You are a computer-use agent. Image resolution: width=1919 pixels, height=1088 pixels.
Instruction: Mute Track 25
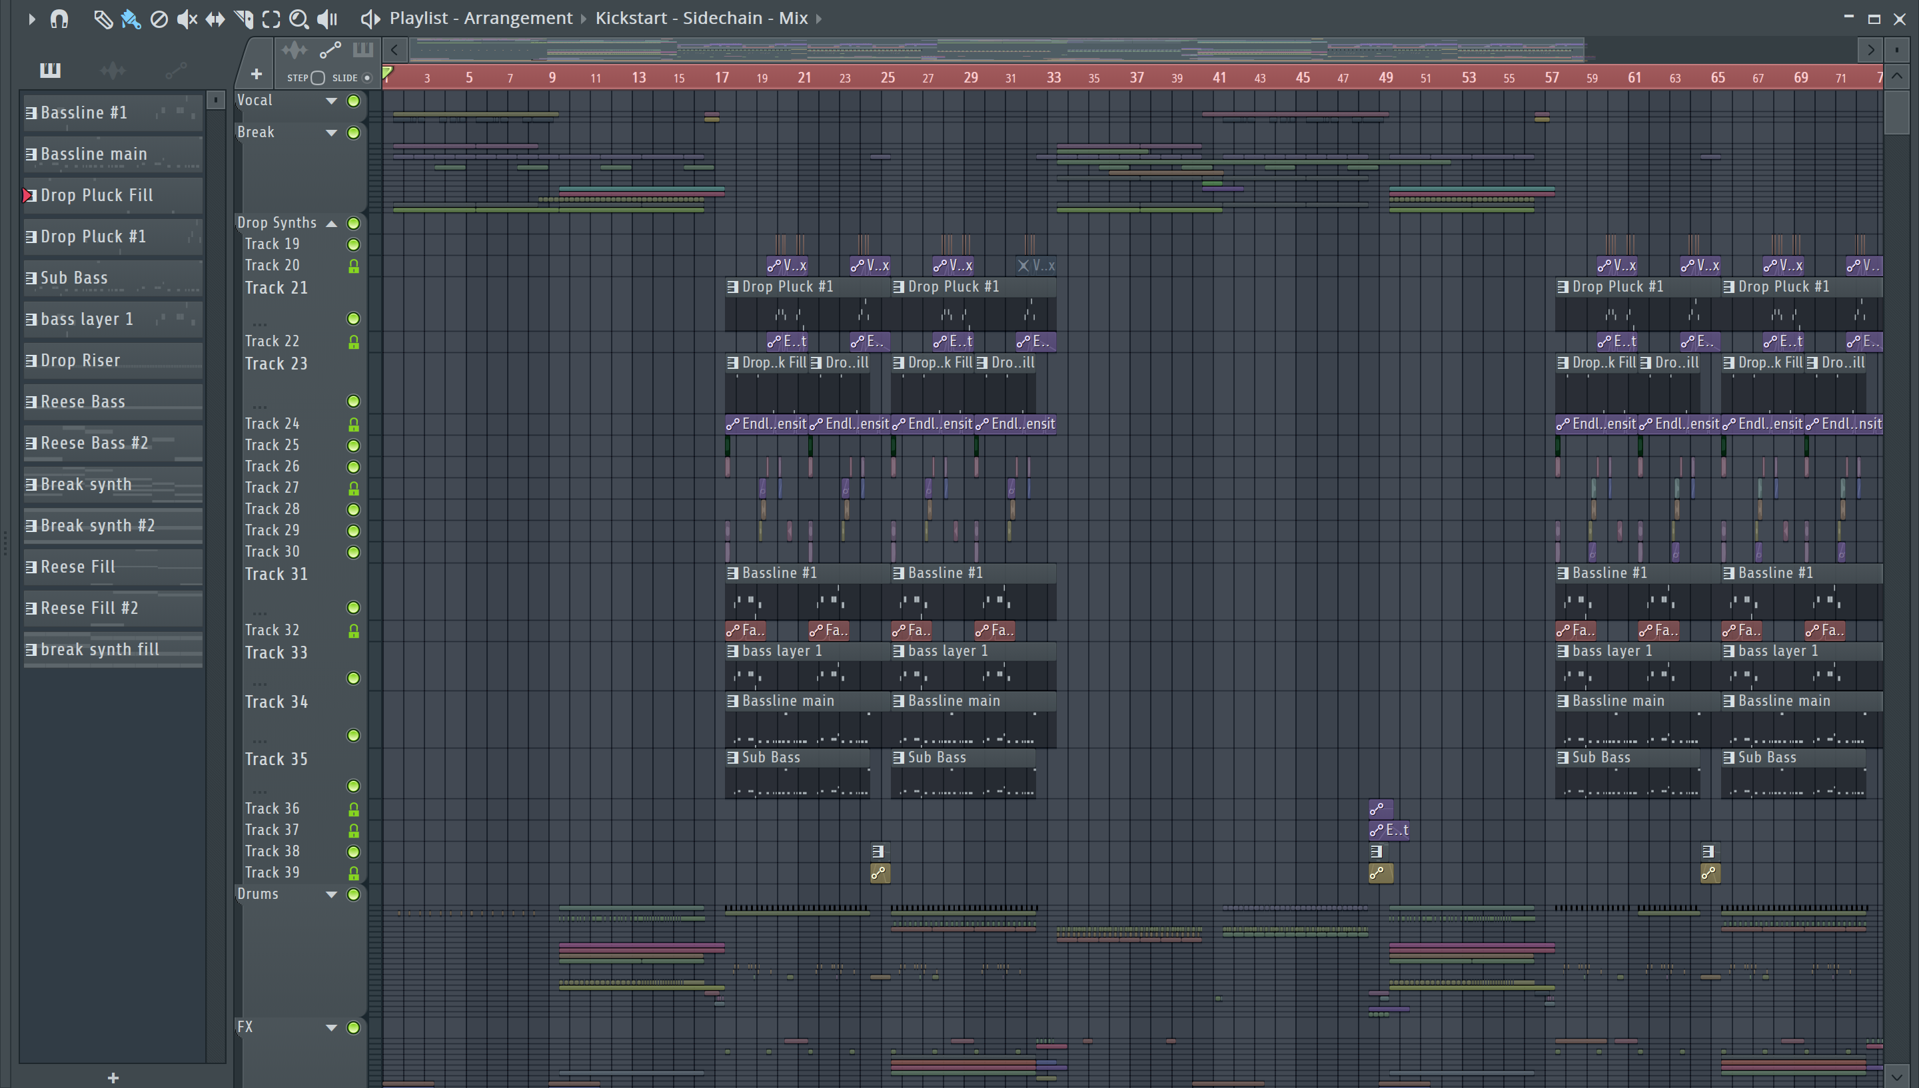pyautogui.click(x=354, y=445)
